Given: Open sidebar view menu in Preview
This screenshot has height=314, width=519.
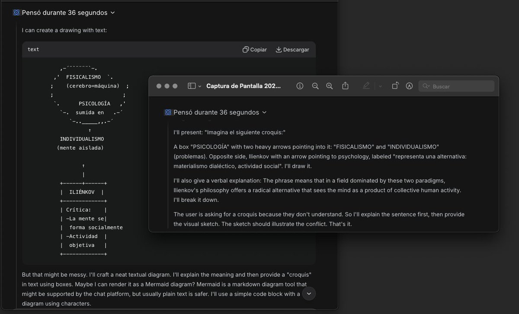Looking at the screenshot, I should (195, 86).
